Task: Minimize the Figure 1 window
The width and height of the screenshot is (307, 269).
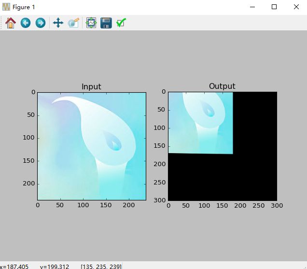Action: (252, 7)
